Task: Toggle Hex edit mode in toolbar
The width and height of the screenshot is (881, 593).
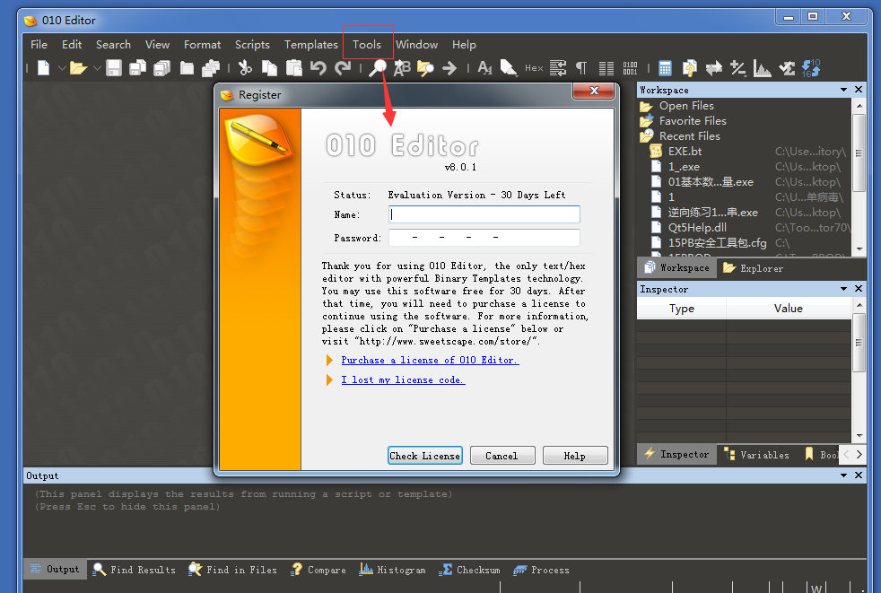Action: pyautogui.click(x=534, y=68)
